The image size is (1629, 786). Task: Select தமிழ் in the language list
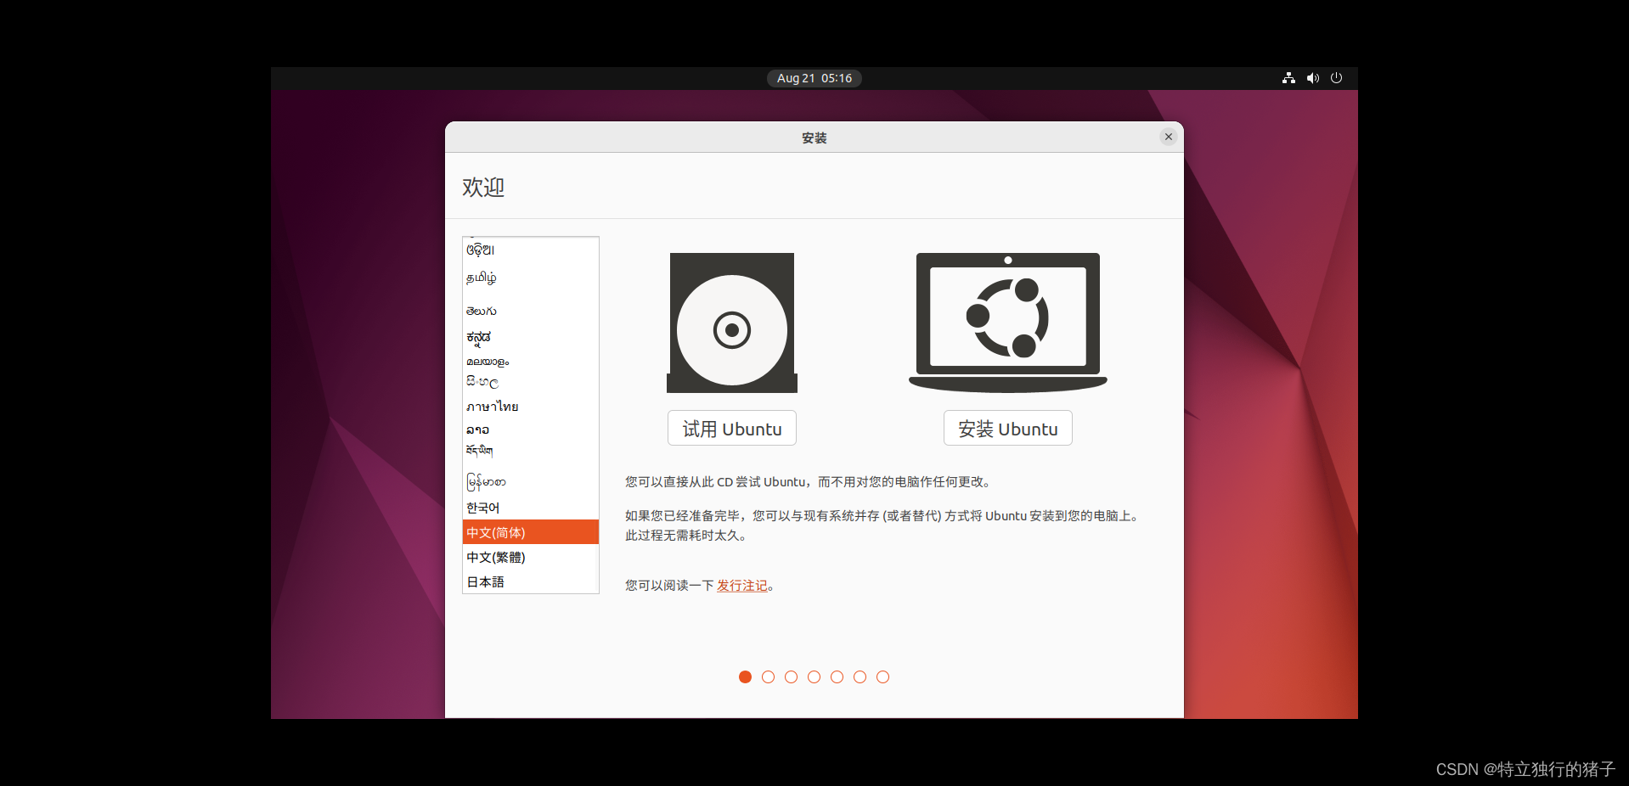coord(531,278)
